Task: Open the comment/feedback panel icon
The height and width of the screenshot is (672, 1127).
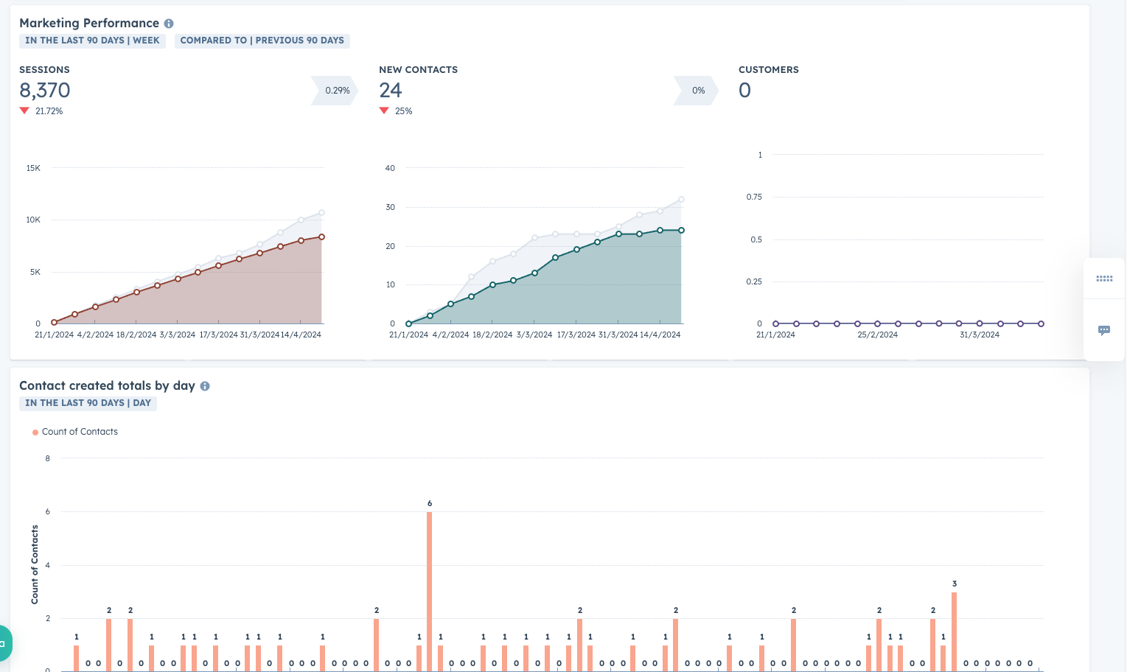Action: point(1103,329)
